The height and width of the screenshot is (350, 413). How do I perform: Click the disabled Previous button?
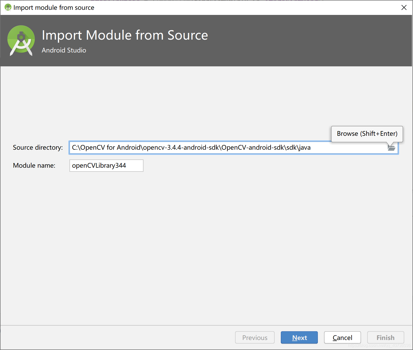tap(255, 337)
